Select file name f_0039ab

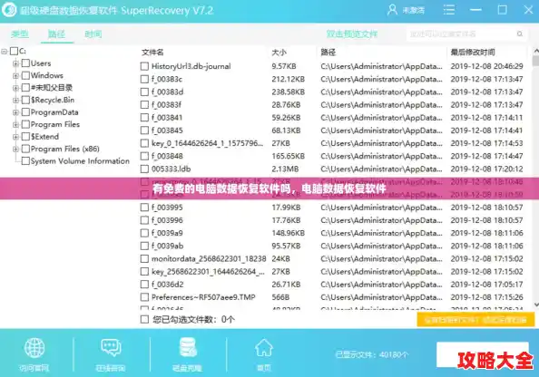[x=167, y=246]
